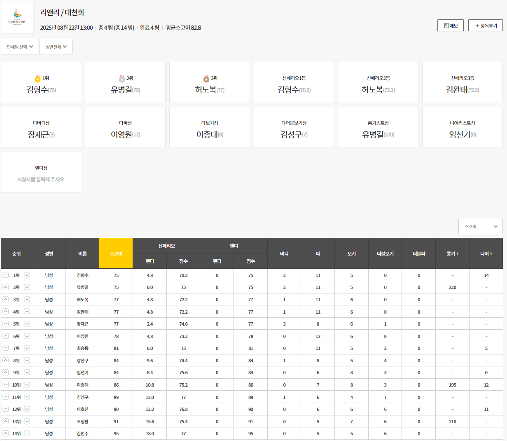Move 14위 김인수 up one rank

tap(5, 434)
